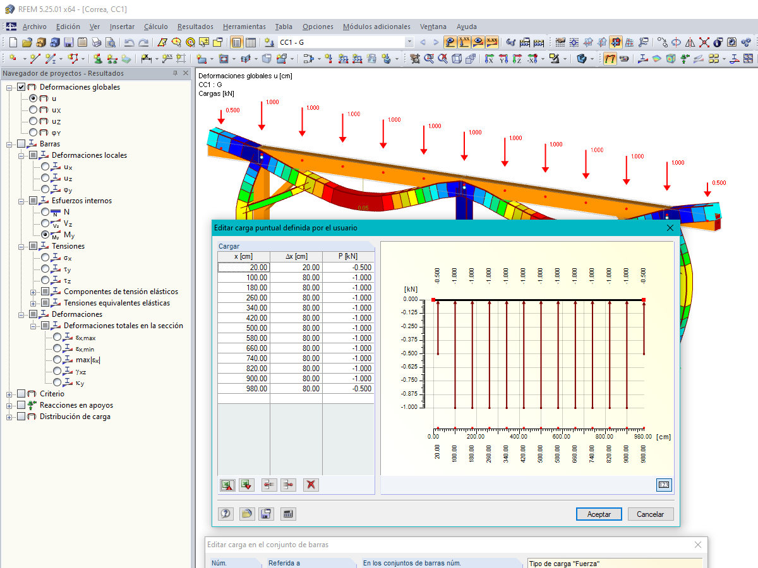The width and height of the screenshot is (758, 568).
Task: Click the Undo arrow in main toolbar
Action: coord(129,42)
